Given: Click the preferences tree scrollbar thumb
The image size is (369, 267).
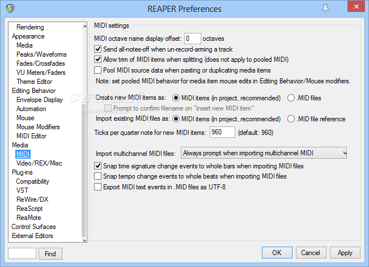Looking at the screenshot, I should pos(84,169).
